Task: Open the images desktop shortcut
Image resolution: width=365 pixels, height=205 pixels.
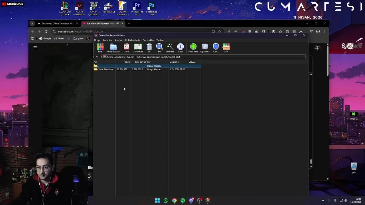Action: pyautogui.click(x=354, y=116)
